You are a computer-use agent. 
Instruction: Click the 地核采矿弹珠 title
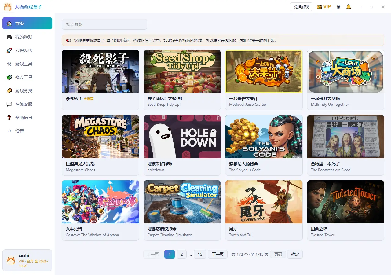click(x=160, y=164)
